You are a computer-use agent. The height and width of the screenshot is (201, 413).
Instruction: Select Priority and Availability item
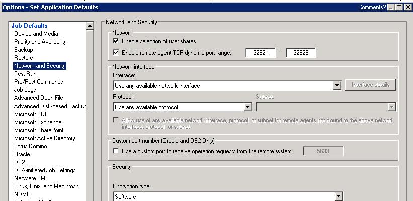click(40, 42)
